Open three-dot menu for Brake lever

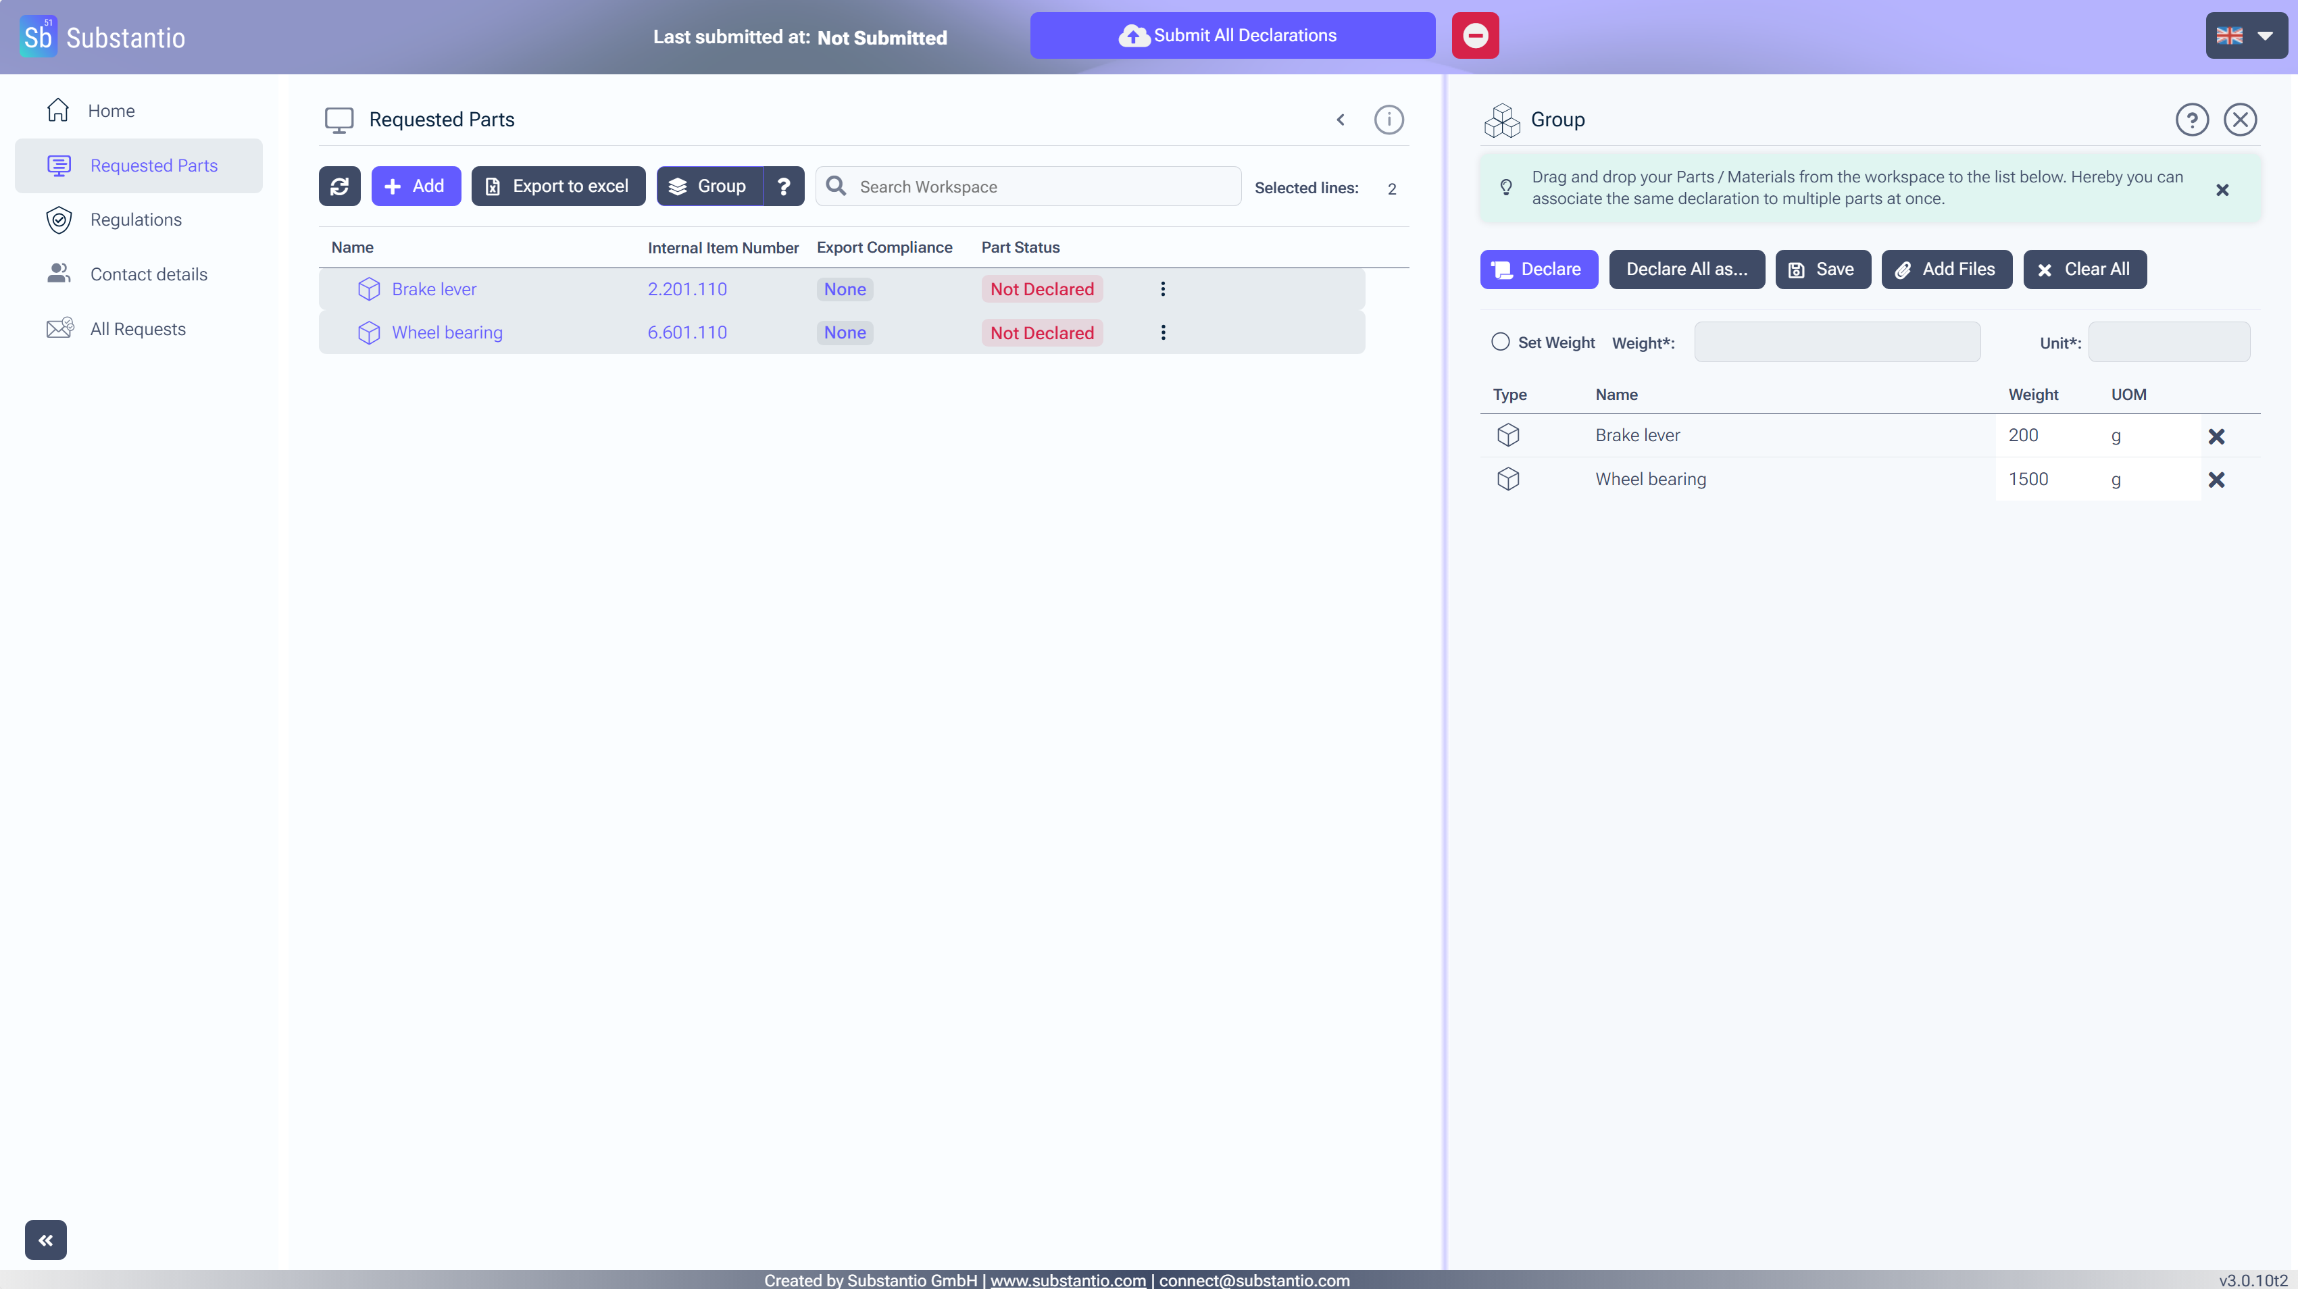point(1162,289)
